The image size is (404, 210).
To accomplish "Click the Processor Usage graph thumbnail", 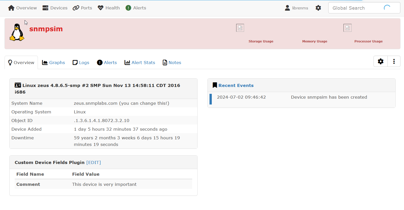I will tap(347, 28).
